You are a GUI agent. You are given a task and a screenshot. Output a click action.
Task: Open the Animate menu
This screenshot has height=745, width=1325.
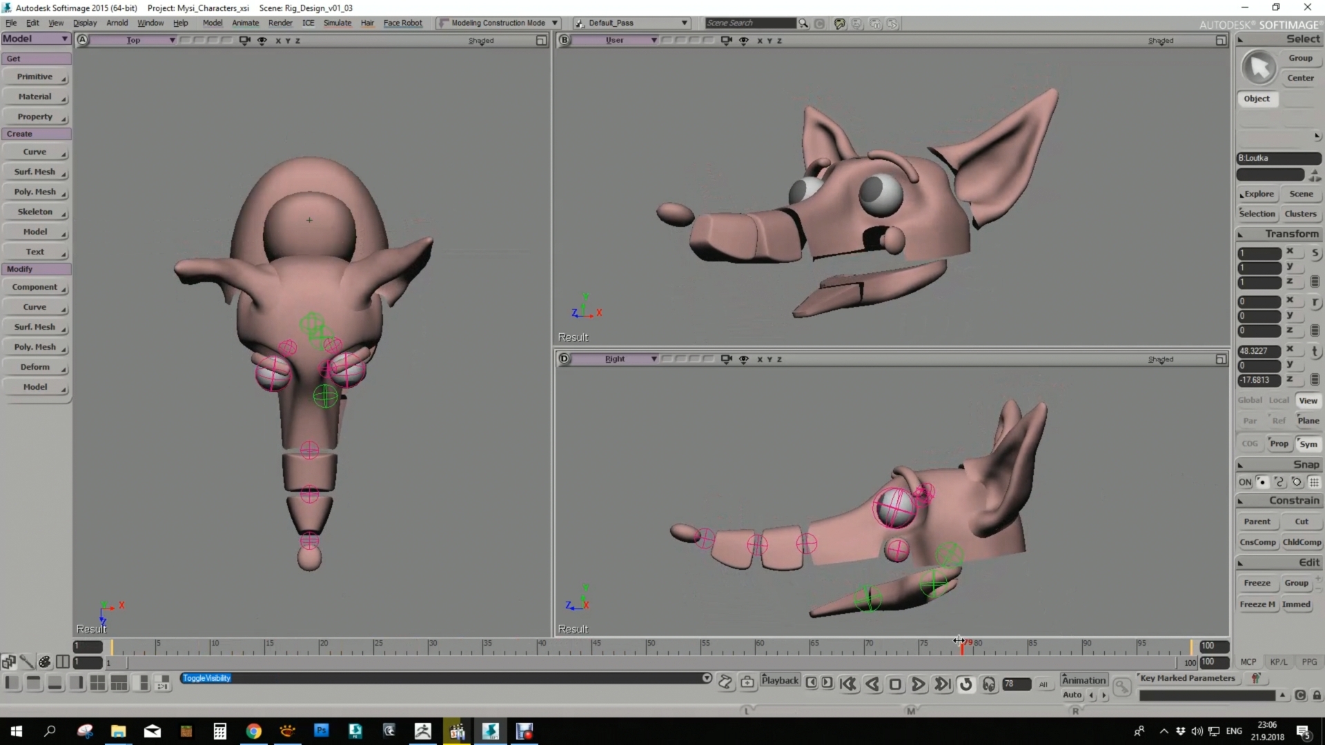246,23
